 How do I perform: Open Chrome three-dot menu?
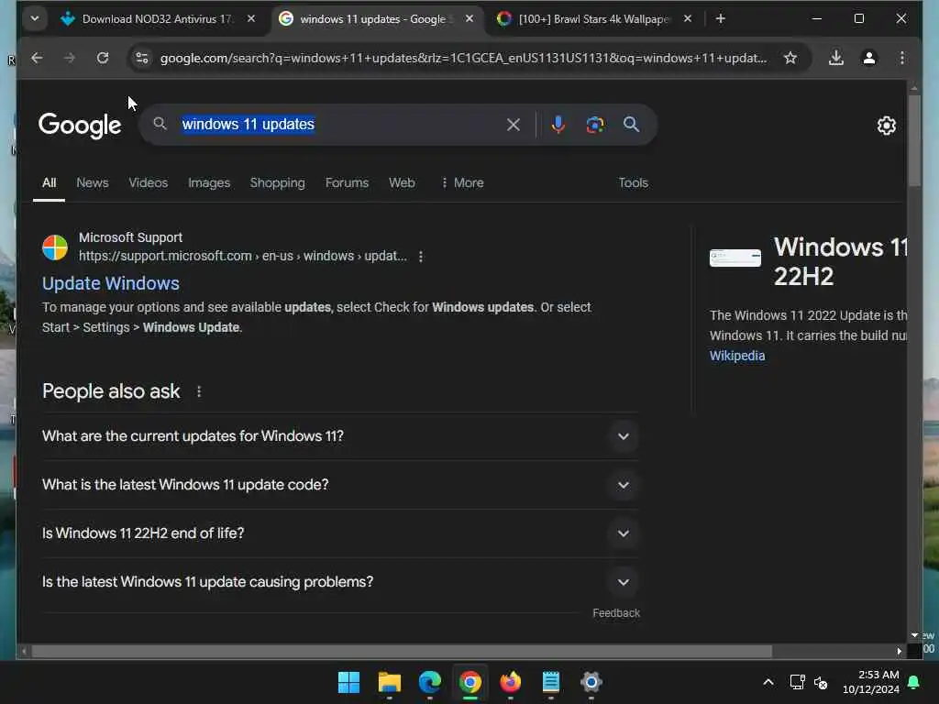click(902, 58)
